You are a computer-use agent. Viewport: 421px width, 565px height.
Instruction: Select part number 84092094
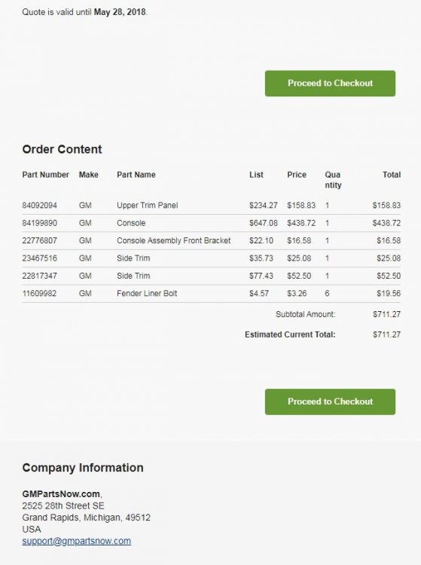(40, 206)
